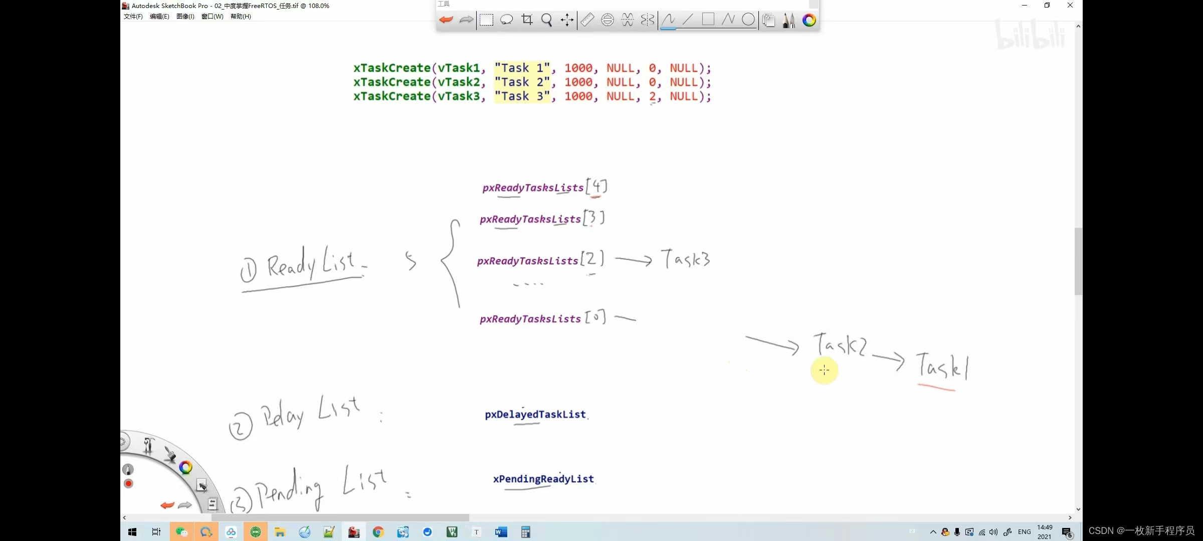Viewport: 1203px width, 541px height.
Task: Open the Typora T icon in the taskbar
Action: point(477,532)
